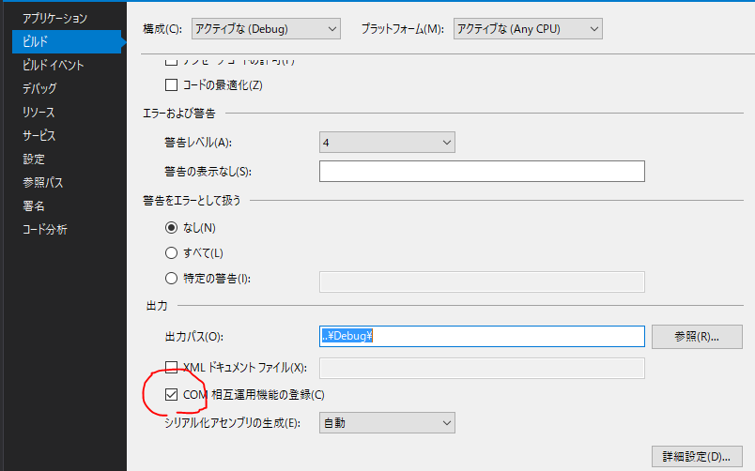Click the 警告の表示なし input field
Screen dimensions: 755x471
pyautogui.click(x=482, y=172)
